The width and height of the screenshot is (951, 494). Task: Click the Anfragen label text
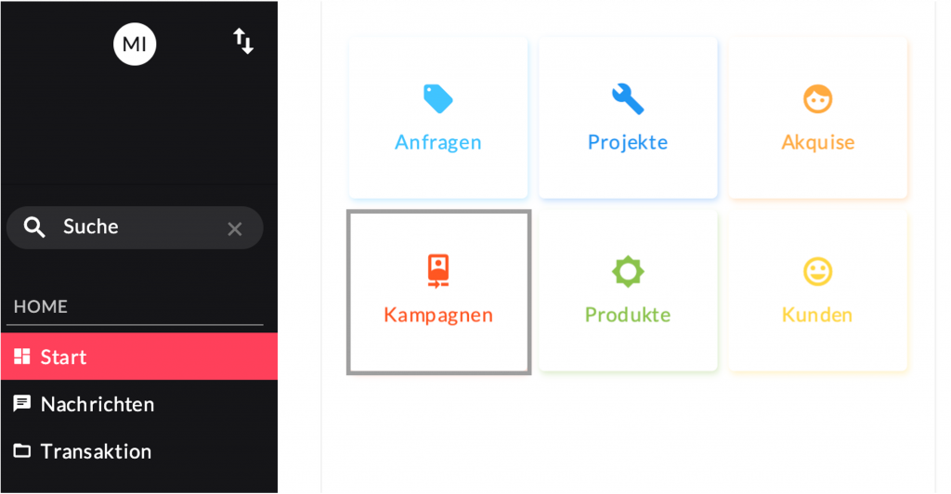(x=438, y=142)
